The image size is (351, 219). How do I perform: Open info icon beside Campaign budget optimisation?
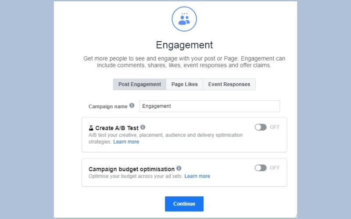point(179,168)
